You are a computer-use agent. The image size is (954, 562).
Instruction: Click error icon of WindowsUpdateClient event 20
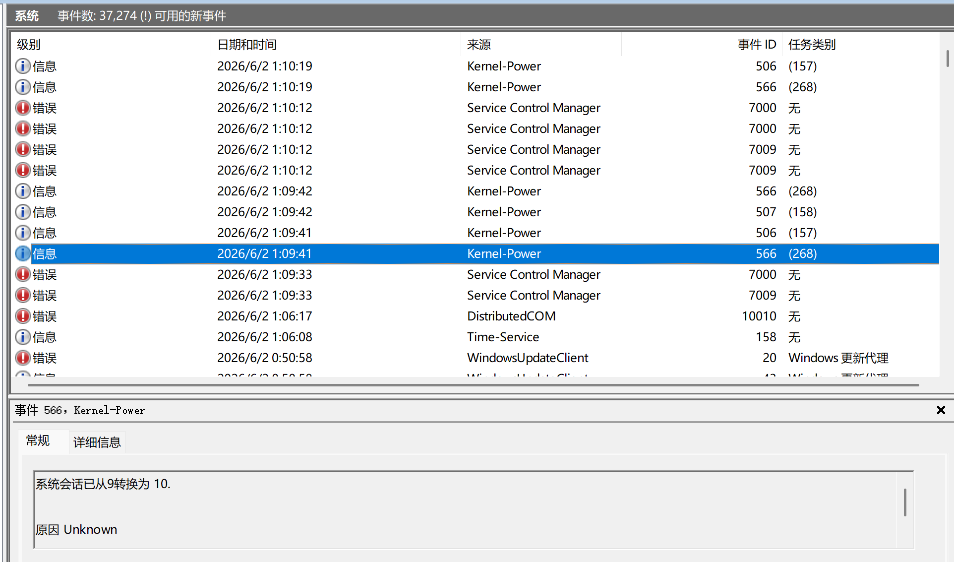point(22,358)
